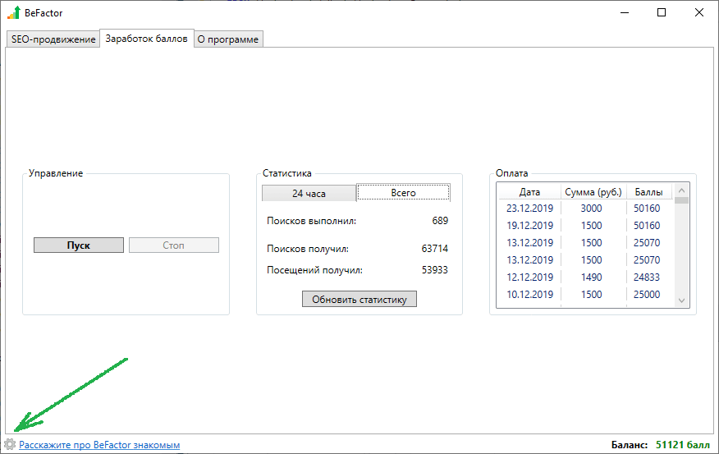The height and width of the screenshot is (454, 719).
Task: Show statistics for 24 часа
Action: click(x=309, y=194)
